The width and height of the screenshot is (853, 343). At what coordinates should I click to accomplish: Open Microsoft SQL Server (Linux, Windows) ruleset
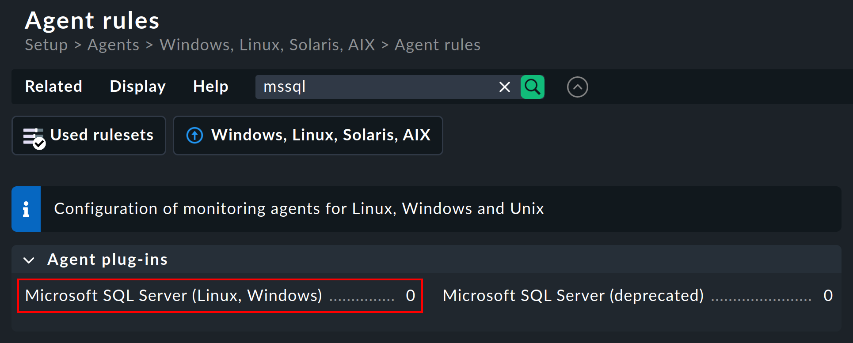point(173,295)
